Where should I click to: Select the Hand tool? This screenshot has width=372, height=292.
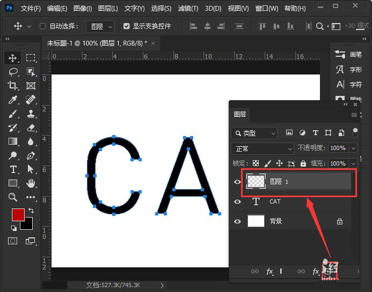click(x=31, y=183)
